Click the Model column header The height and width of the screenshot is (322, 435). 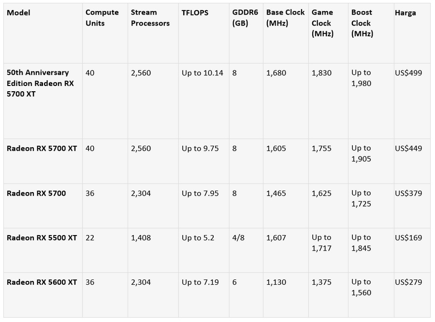point(18,13)
